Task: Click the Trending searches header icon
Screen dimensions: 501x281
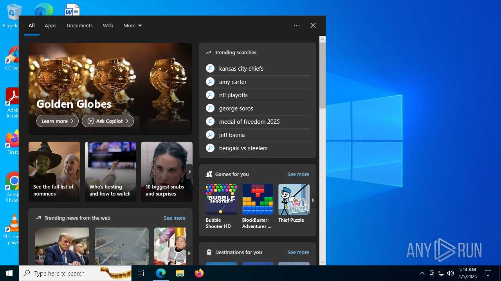Action: coord(209,52)
